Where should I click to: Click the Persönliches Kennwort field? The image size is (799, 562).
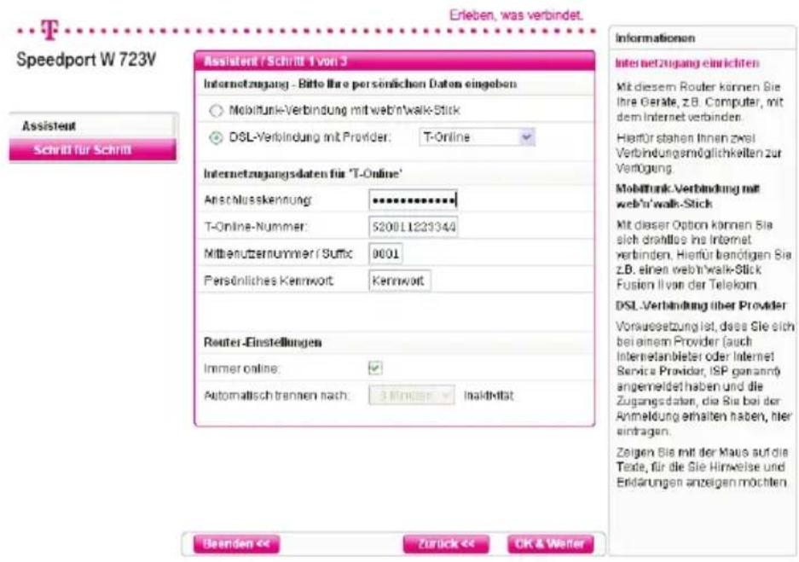coord(399,281)
